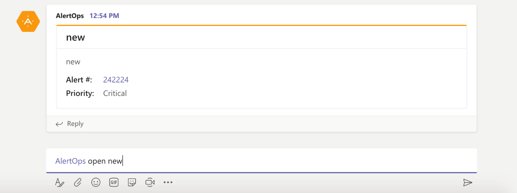The image size is (517, 193).
Task: Expand more messaging options ellipsis
Action: (168, 183)
